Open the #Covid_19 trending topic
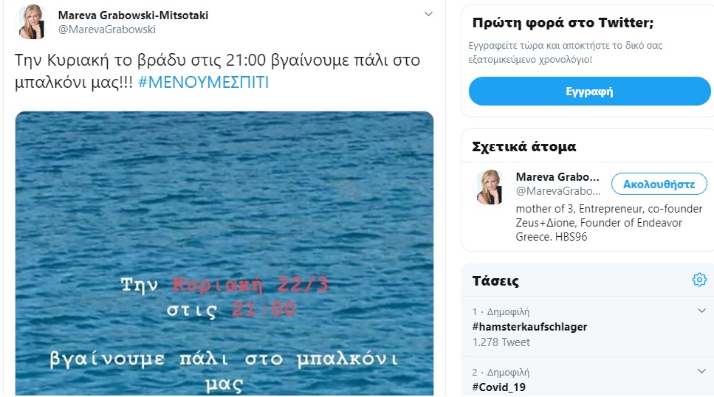 tap(498, 387)
